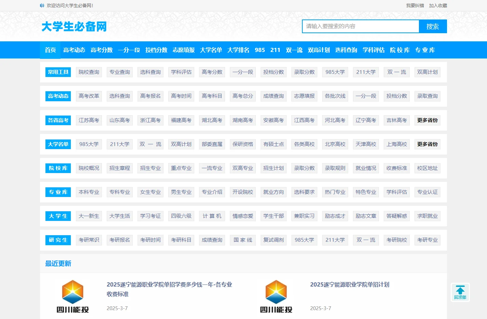Viewport: 487px width, 319px height.
Task: Click the speaker icon beside the welcome message
Action: tap(42, 5)
